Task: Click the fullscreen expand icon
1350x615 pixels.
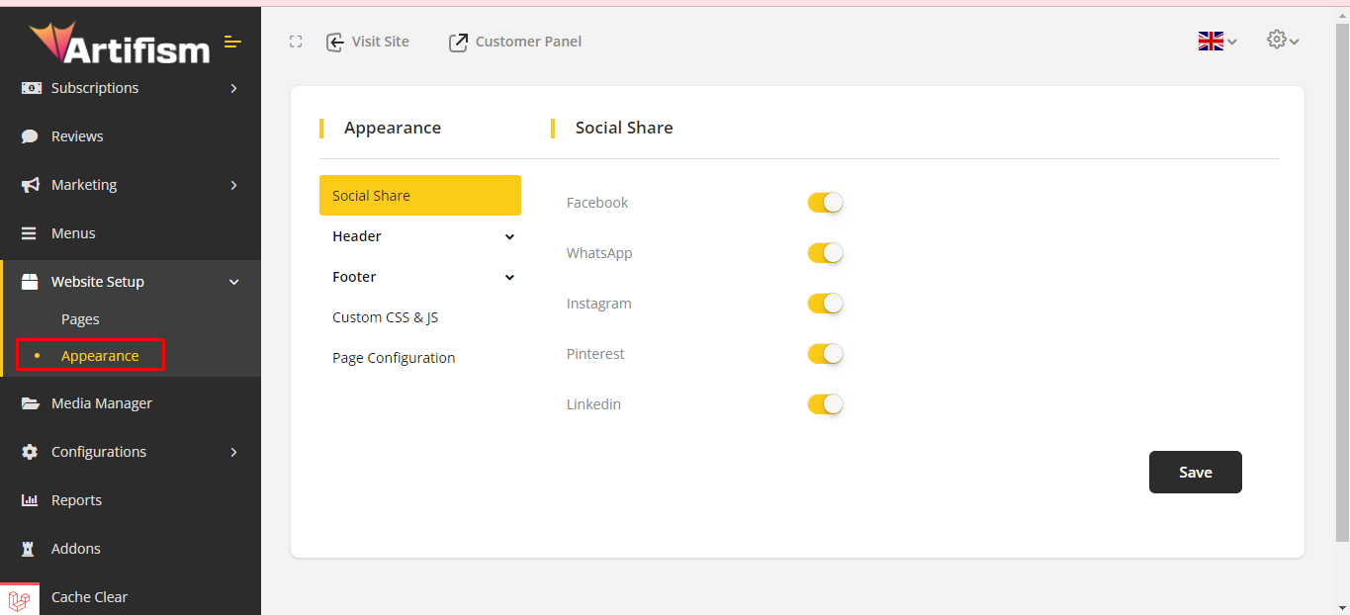Action: pos(296,42)
